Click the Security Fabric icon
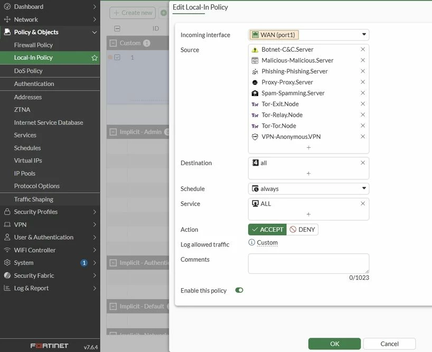This screenshot has width=432, height=352. click(7, 275)
